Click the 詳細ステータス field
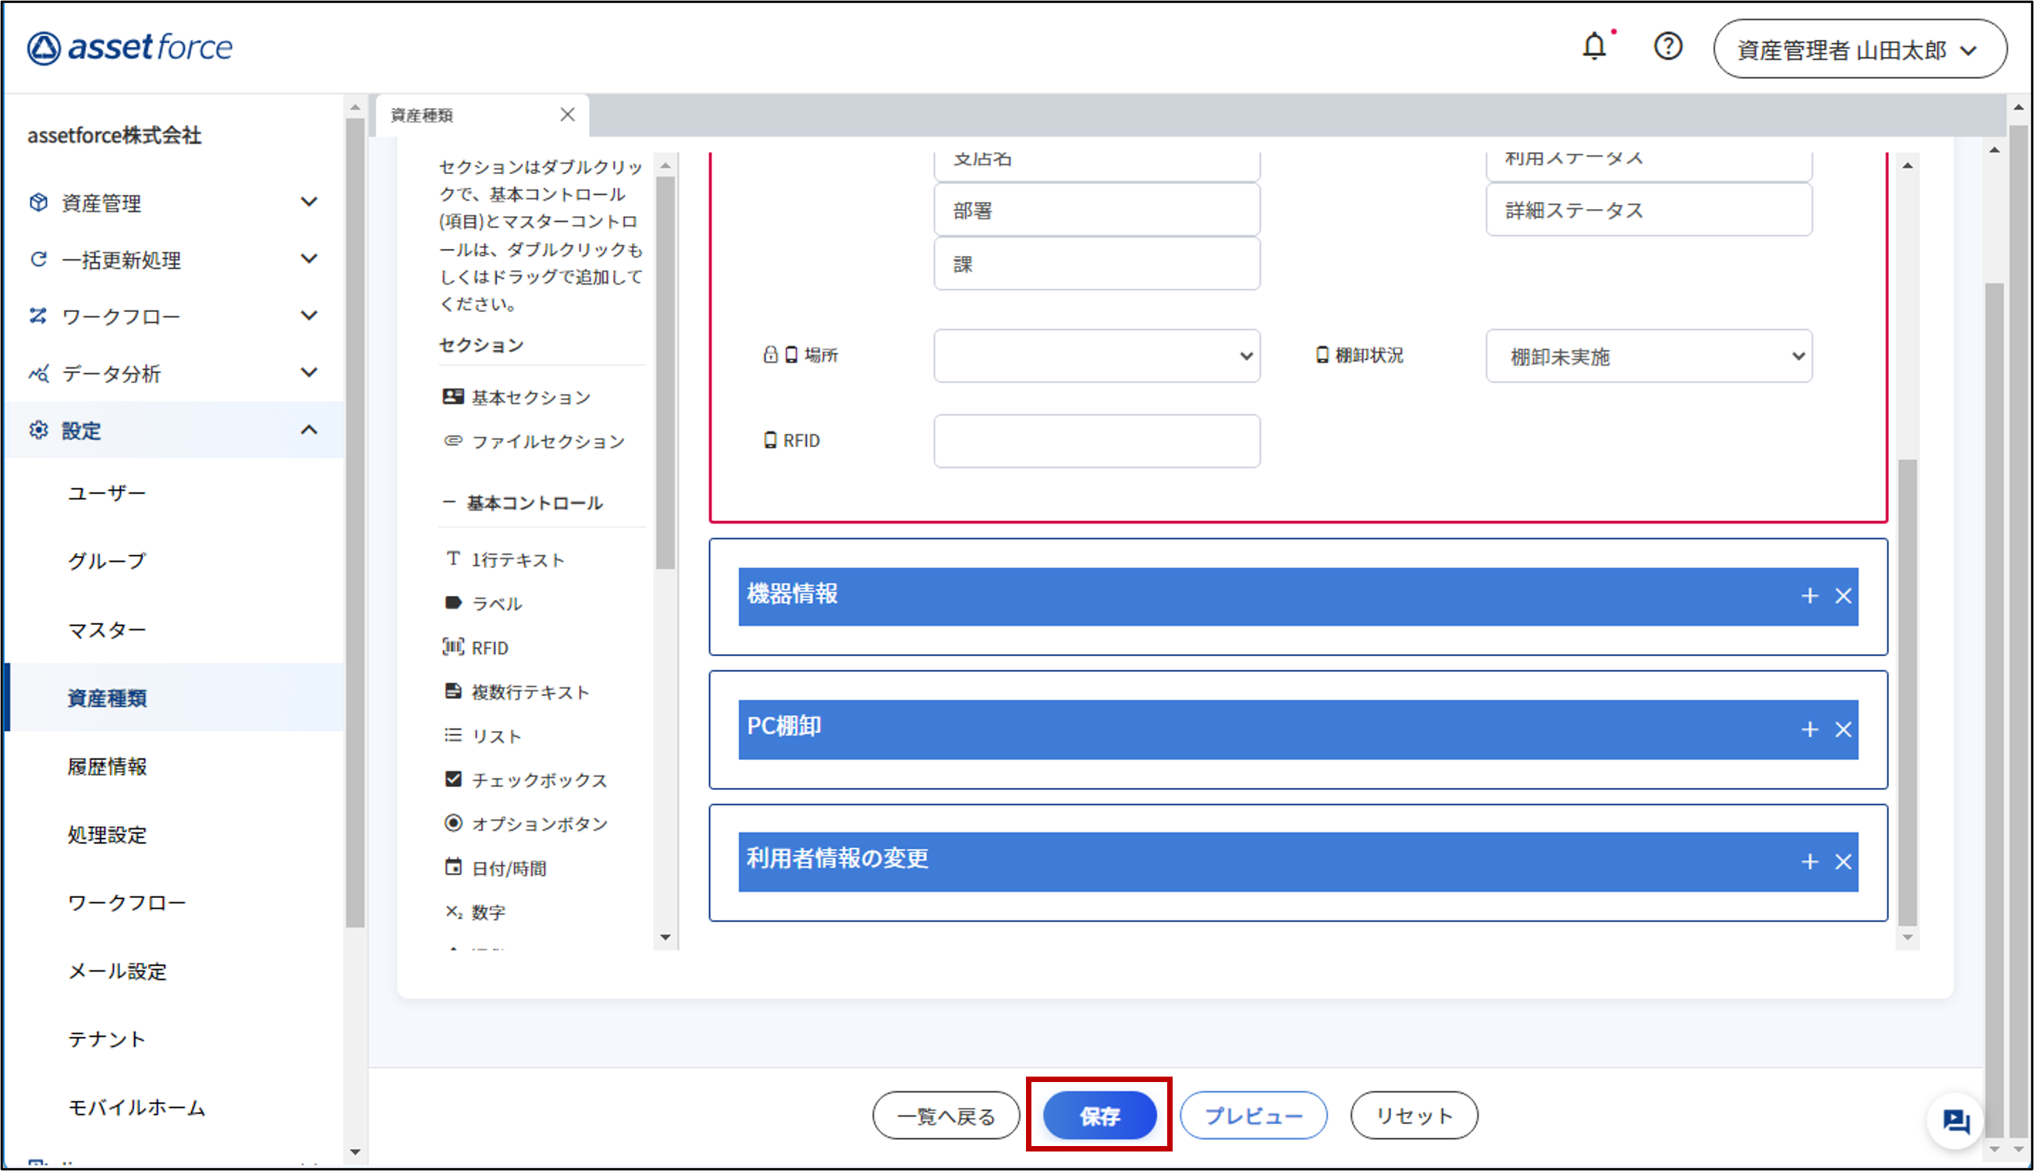Screen dimensions: 2034x1171 click(1649, 210)
